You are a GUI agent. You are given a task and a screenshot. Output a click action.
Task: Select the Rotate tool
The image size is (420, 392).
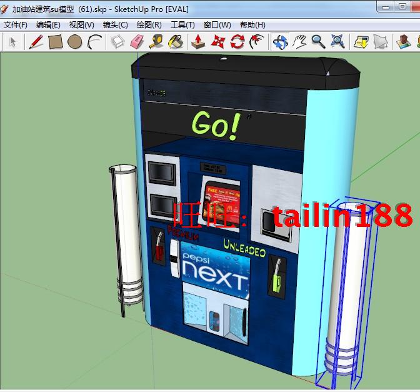point(237,42)
